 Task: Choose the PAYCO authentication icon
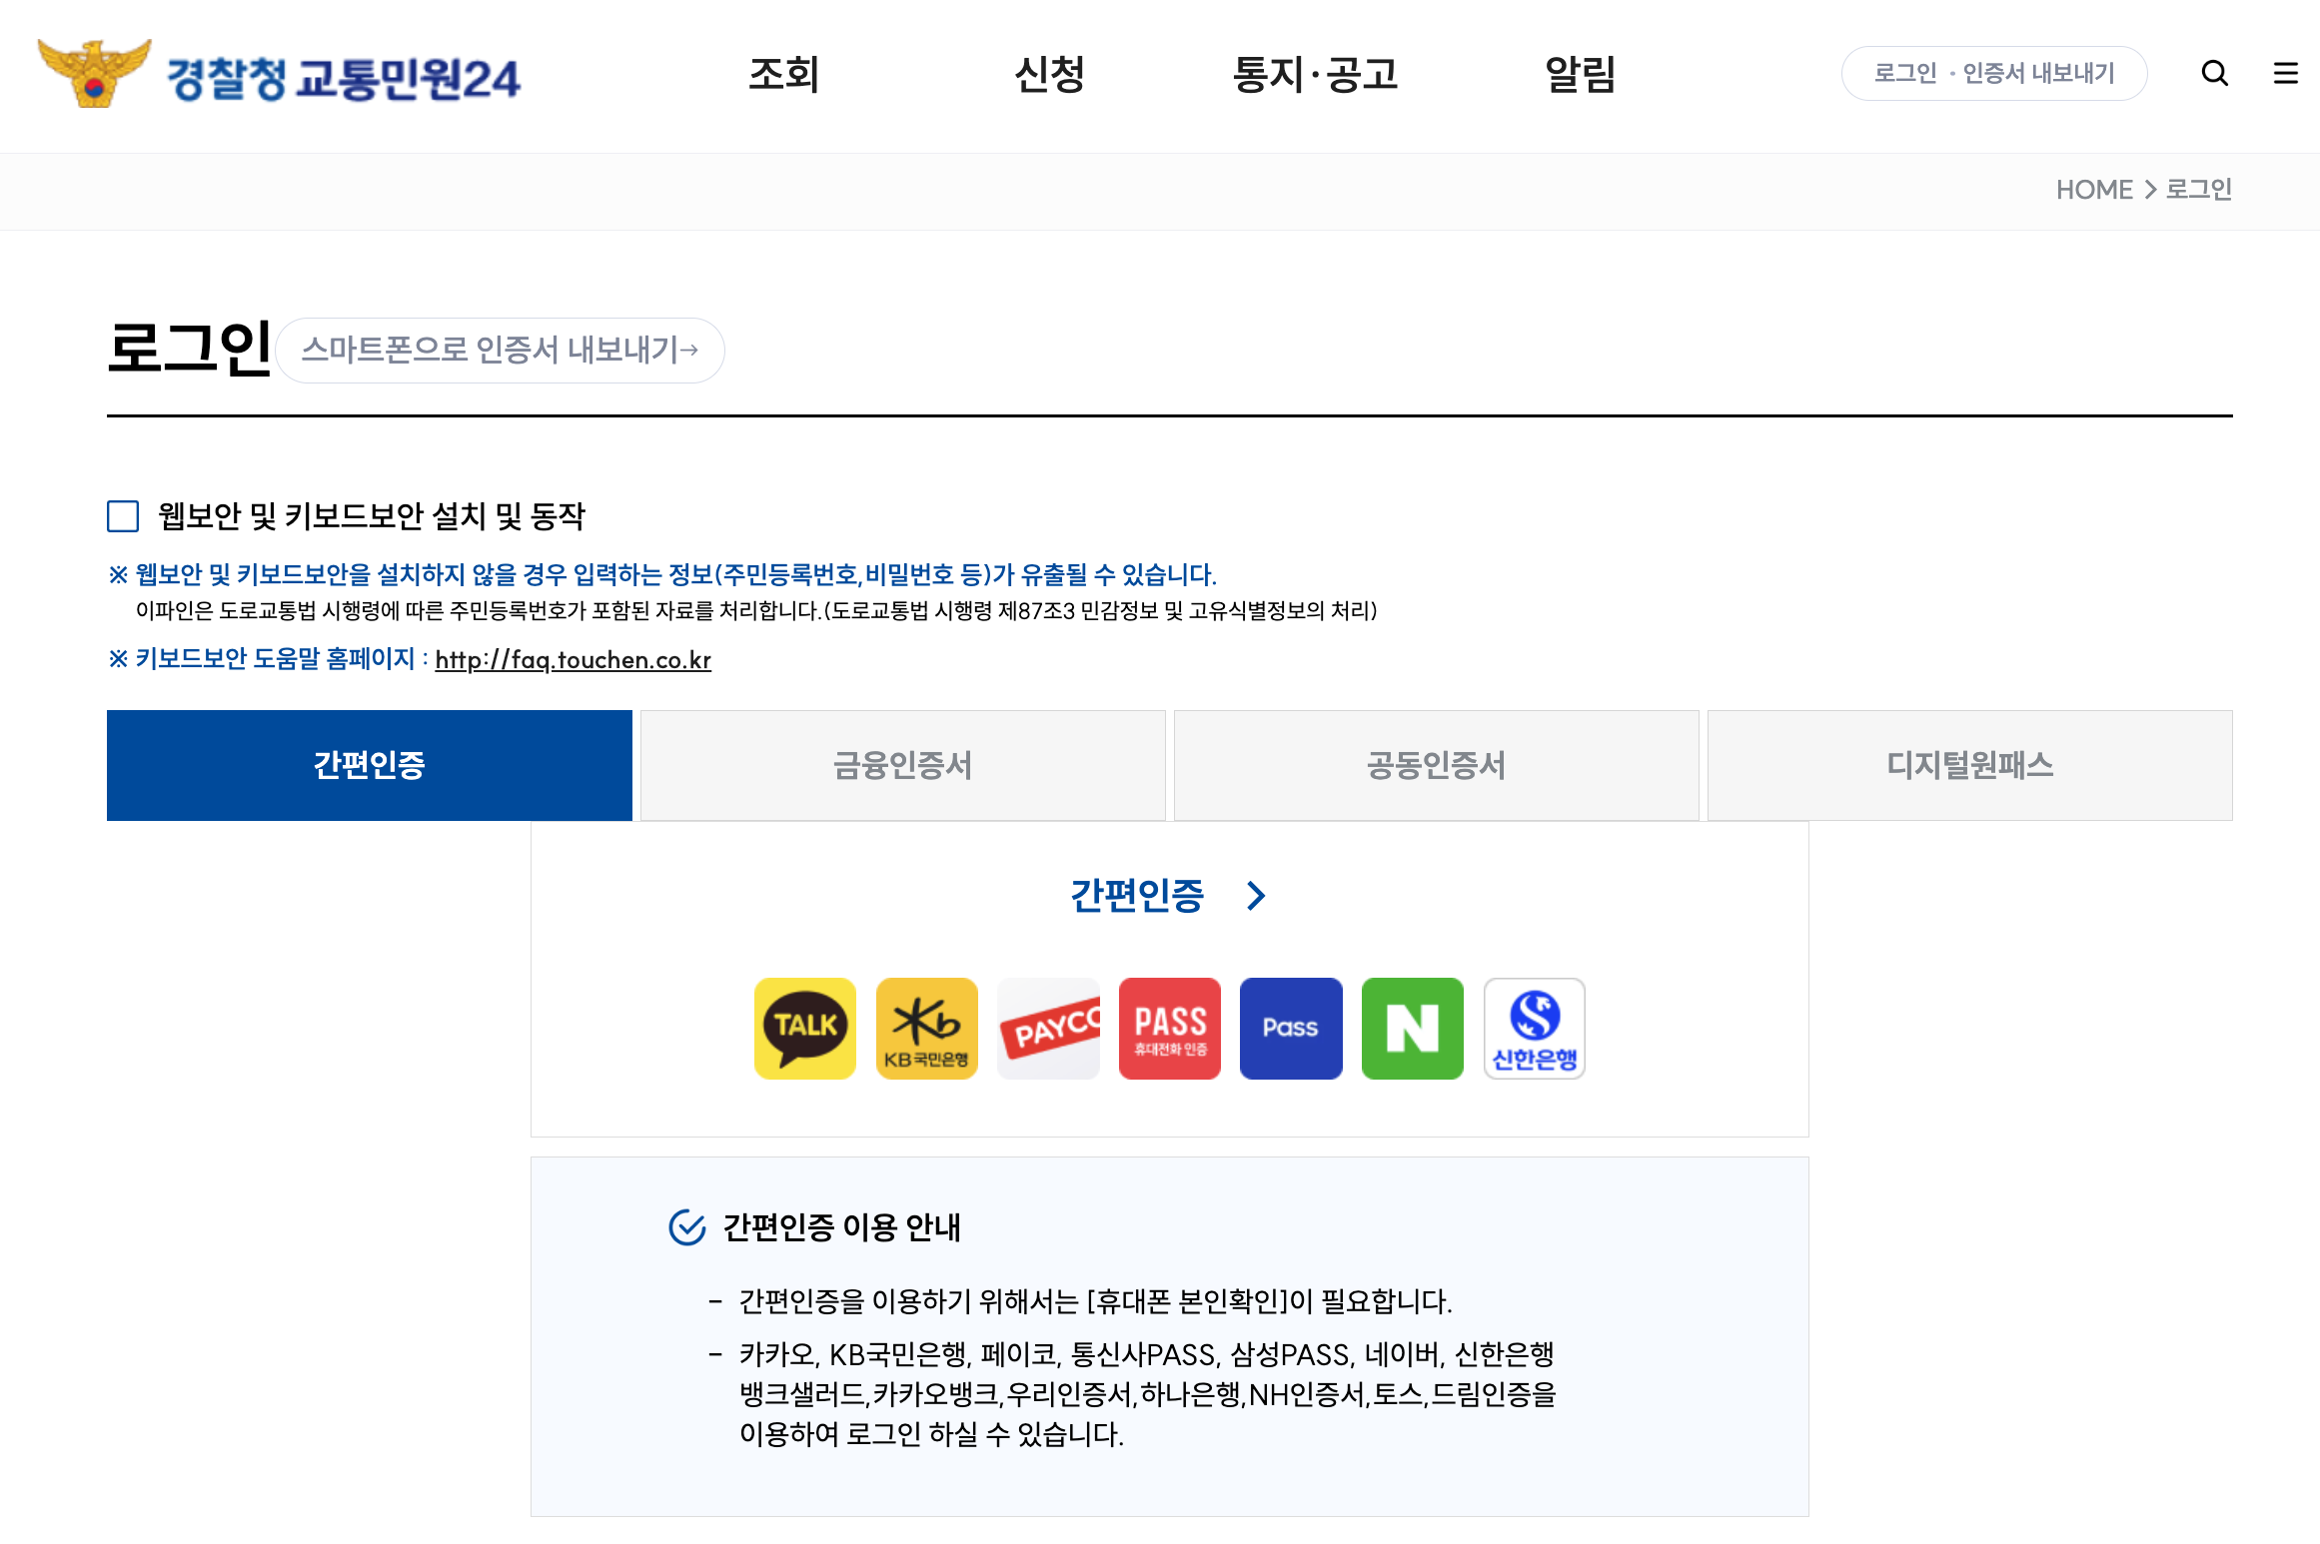(1048, 1028)
